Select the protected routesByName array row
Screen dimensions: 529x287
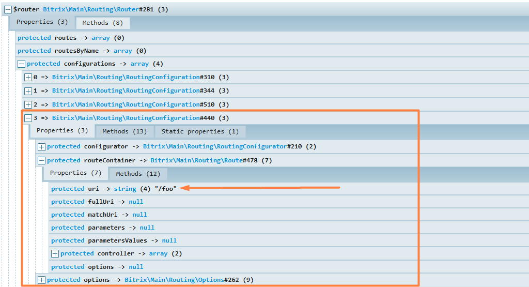(x=273, y=51)
